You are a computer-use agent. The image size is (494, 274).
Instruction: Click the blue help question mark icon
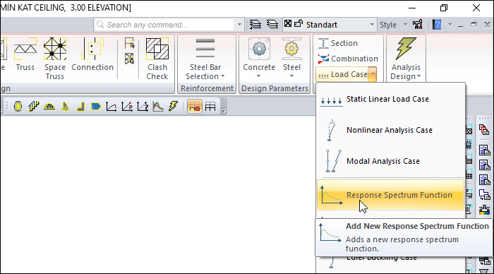(x=437, y=25)
